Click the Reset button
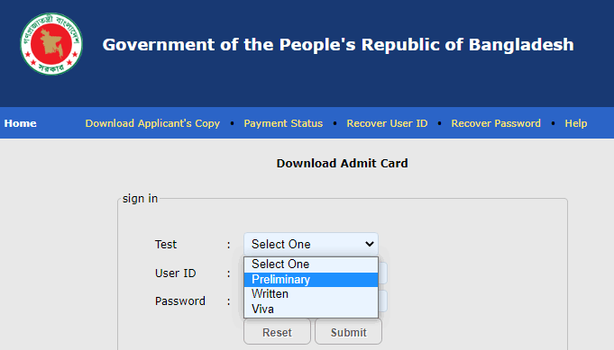Screen dimensions: 614x350 [x=277, y=332]
